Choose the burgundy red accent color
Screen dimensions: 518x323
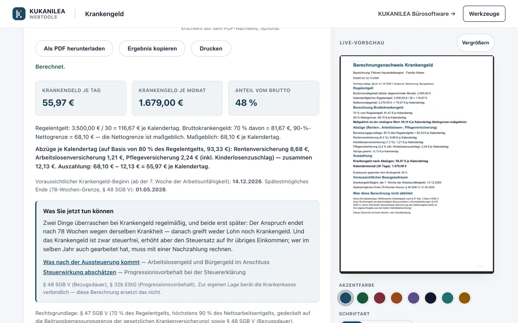tap(380, 298)
